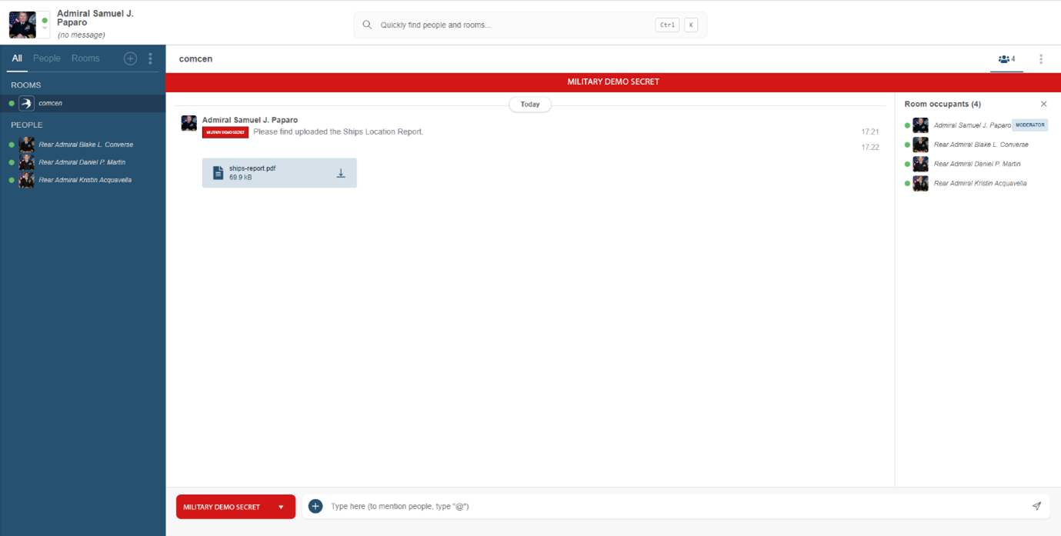1061x536 pixels.
Task: Open the comcen room in sidebar
Action: (51, 103)
